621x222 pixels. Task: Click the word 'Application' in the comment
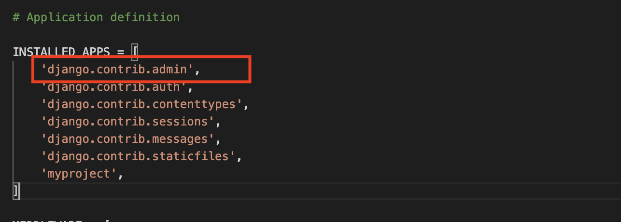[65, 17]
